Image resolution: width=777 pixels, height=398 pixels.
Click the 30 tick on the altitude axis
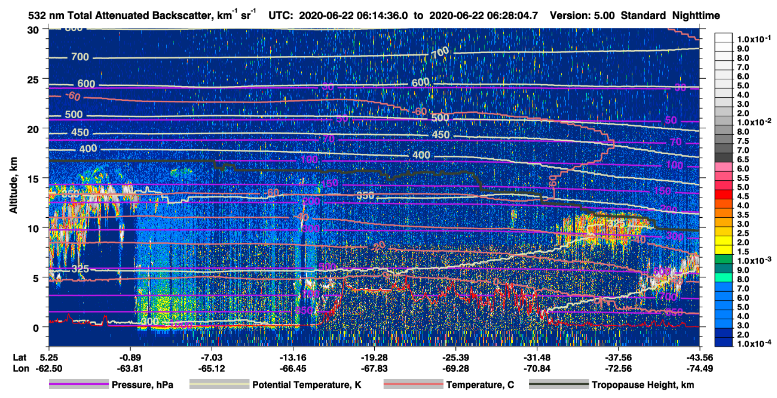34,30
